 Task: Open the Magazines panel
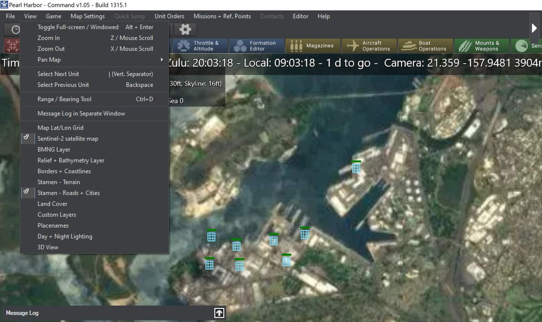tap(313, 46)
